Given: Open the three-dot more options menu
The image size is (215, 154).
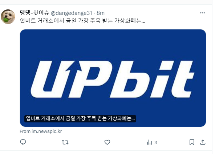Looking at the screenshot, I should [x=203, y=13].
